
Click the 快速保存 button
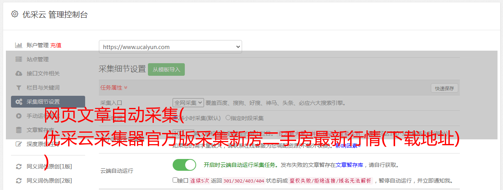[x=444, y=88]
